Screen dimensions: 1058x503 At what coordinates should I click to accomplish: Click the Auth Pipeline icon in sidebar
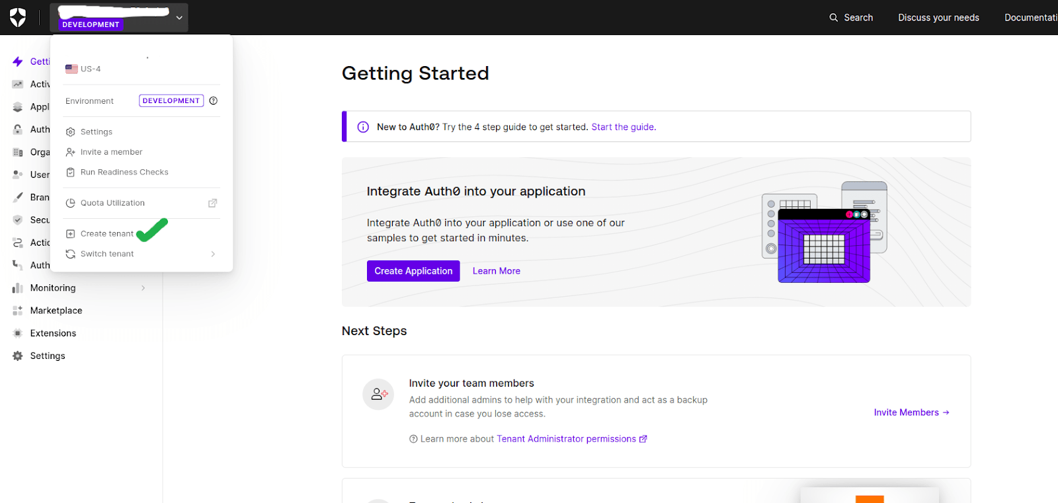point(18,265)
